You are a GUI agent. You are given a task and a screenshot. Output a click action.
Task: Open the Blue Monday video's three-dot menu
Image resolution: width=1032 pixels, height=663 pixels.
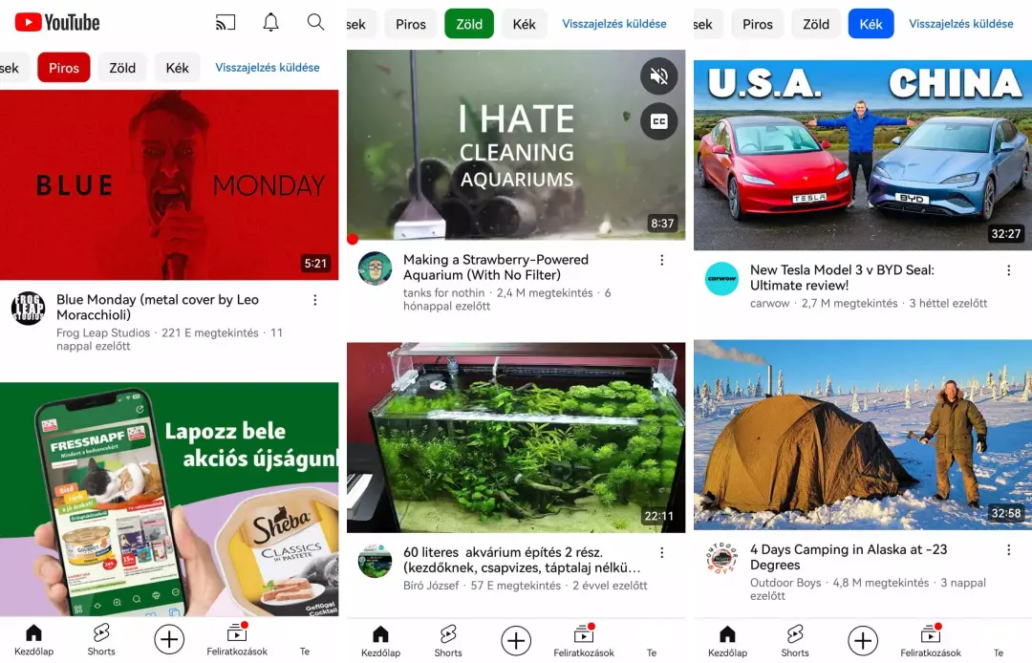point(315,300)
